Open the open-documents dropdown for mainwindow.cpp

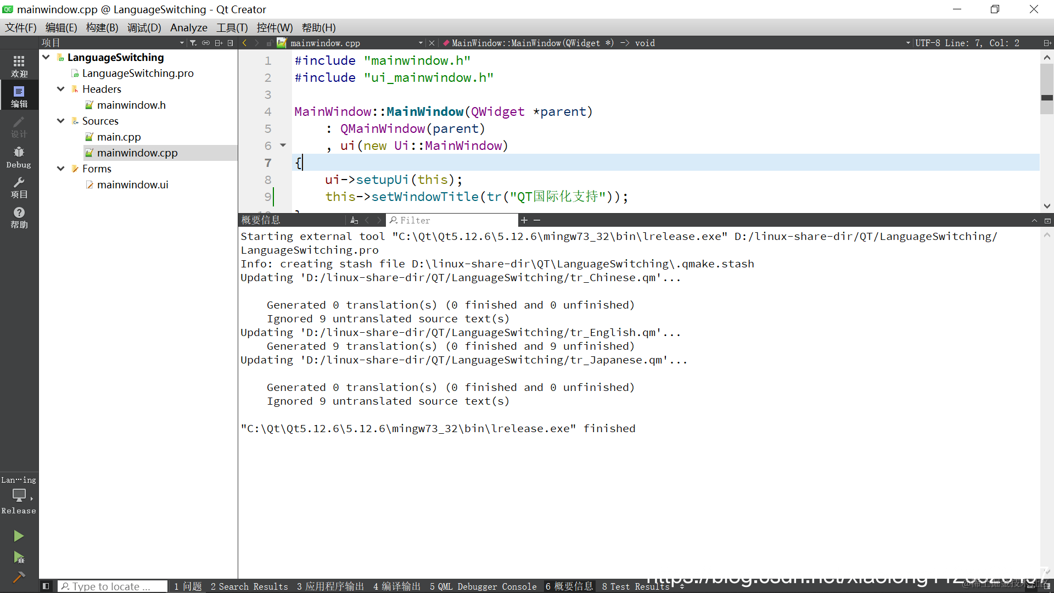pos(421,43)
